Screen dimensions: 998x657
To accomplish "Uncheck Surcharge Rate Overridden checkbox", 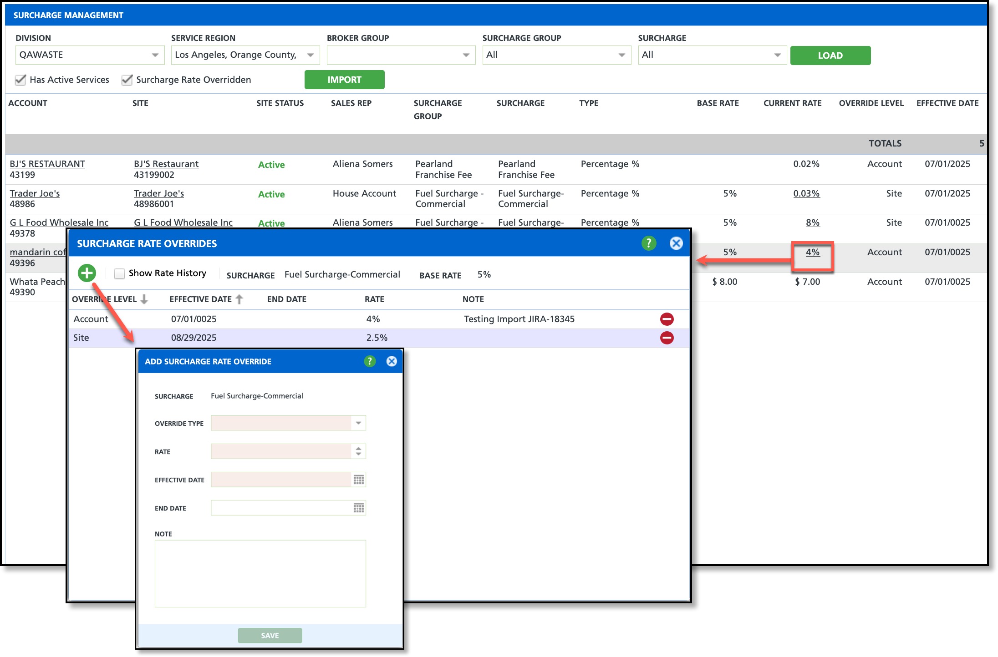I will click(x=127, y=80).
